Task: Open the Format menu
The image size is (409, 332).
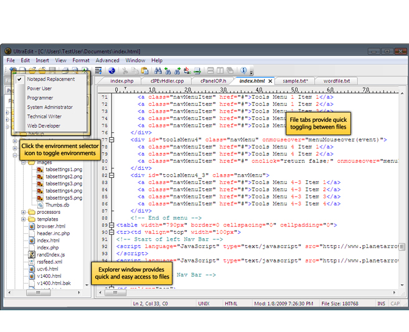Action: pyautogui.click(x=81, y=60)
